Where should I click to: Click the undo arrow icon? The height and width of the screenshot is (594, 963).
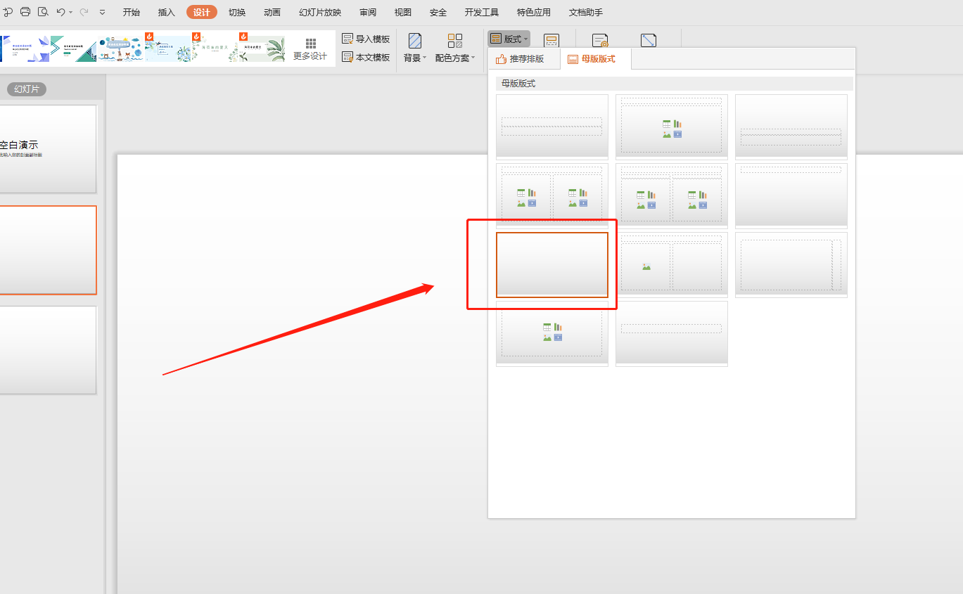(x=60, y=12)
